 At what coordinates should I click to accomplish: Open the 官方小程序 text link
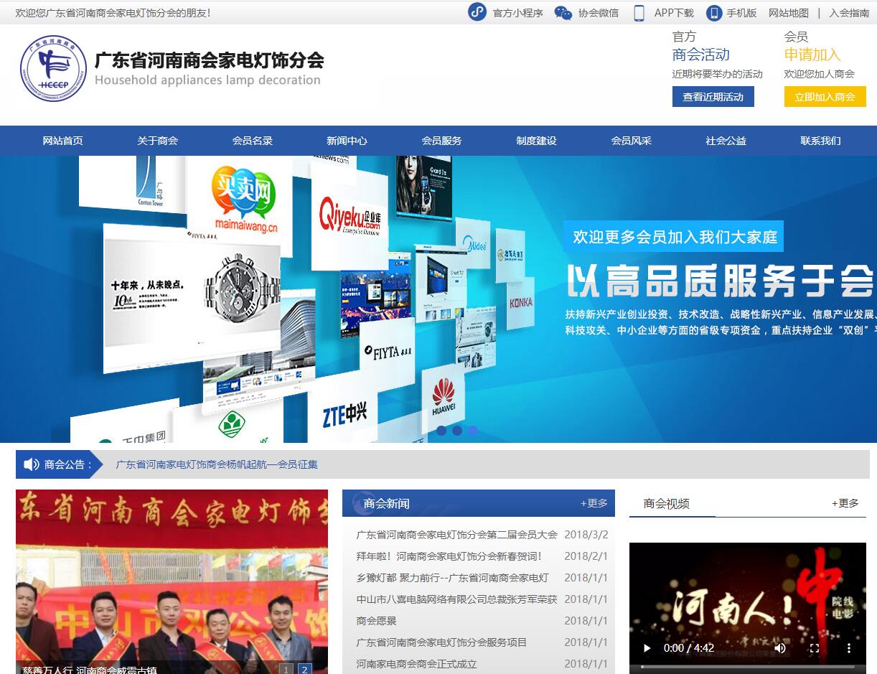point(518,13)
